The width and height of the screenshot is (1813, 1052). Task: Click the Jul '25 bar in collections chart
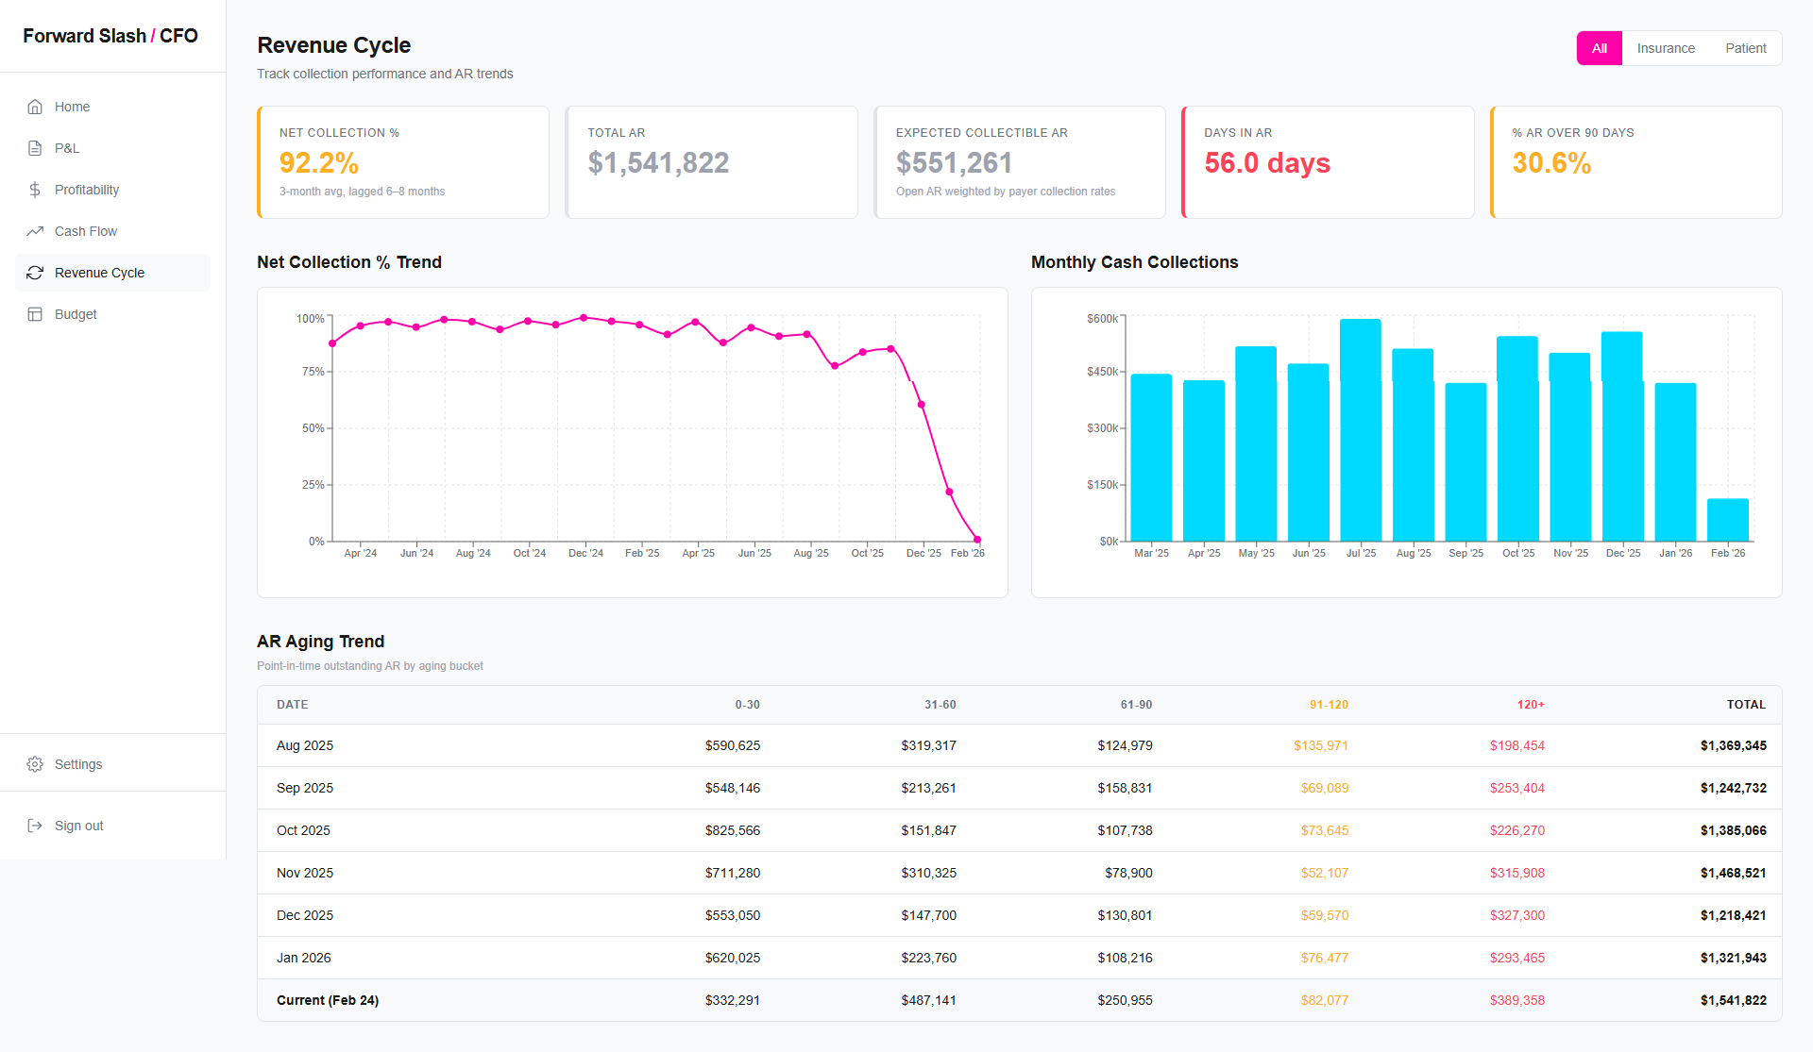click(x=1361, y=430)
